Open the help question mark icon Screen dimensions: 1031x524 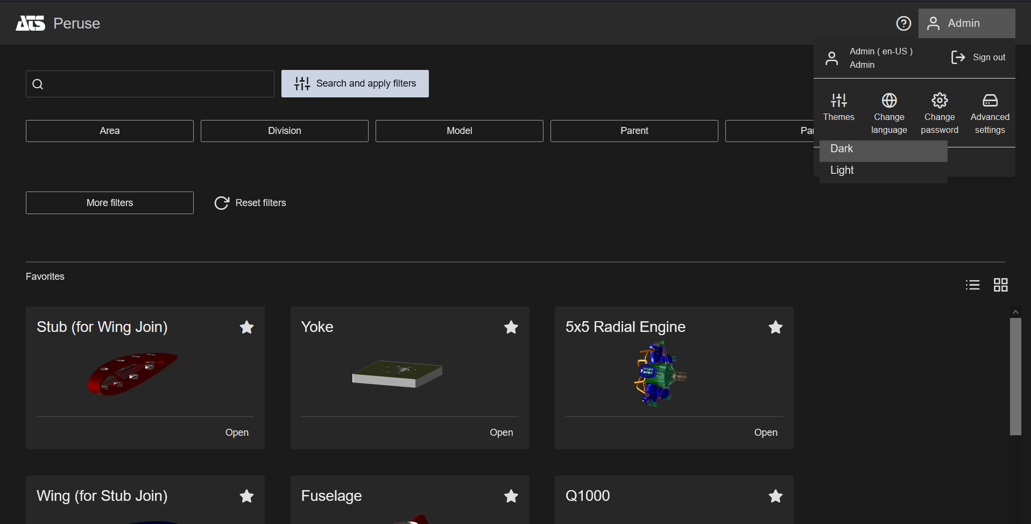[x=903, y=23]
